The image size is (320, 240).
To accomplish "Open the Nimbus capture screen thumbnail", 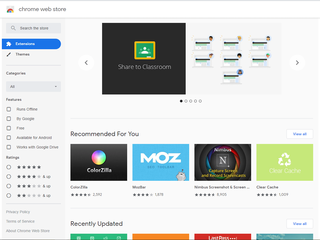I will (223, 162).
